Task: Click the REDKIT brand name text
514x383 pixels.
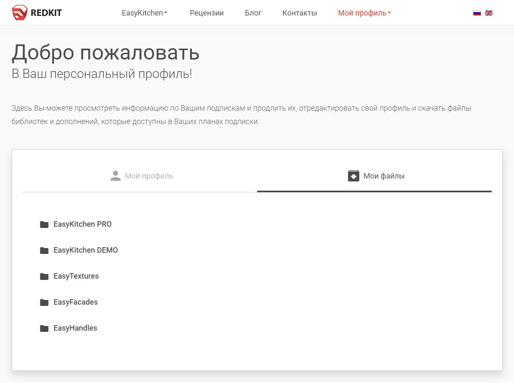Action: click(46, 13)
